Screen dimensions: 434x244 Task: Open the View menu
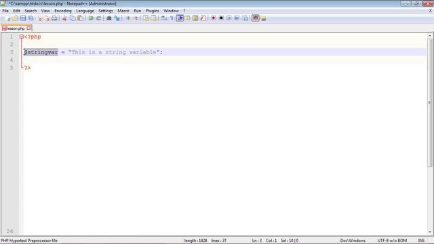point(45,11)
